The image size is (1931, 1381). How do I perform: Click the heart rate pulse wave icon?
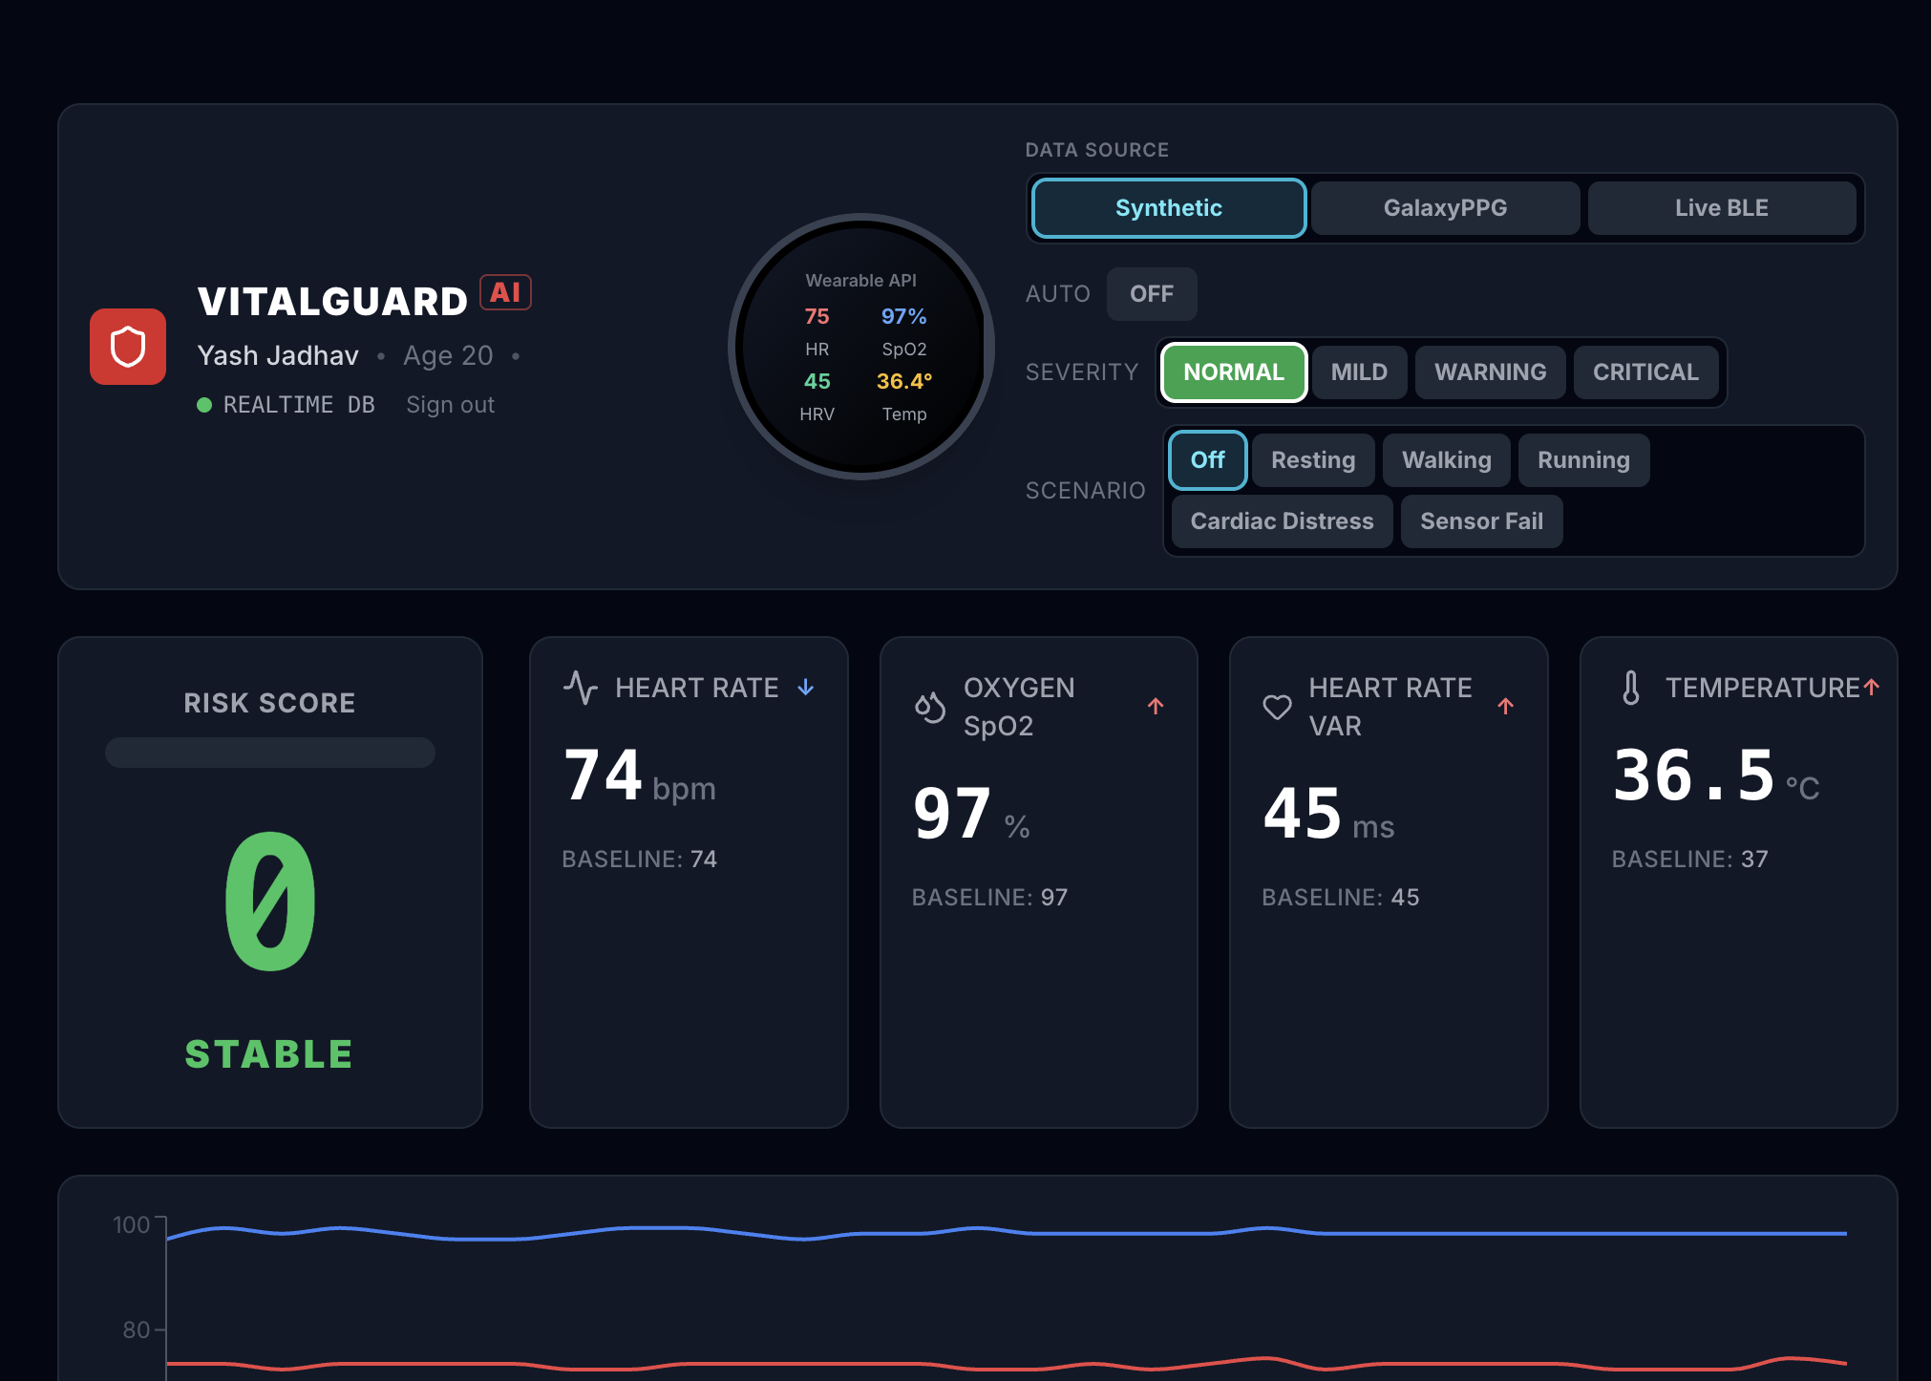click(x=580, y=688)
